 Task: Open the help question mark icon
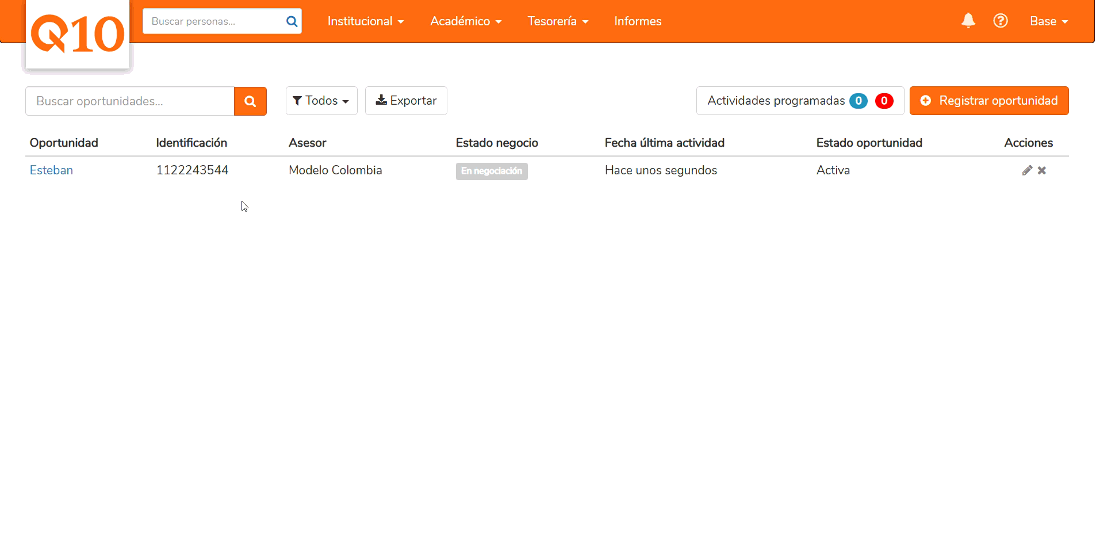point(1001,21)
